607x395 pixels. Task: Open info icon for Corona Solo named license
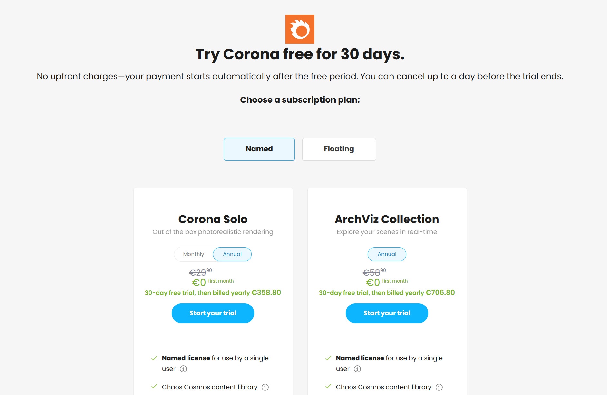pyautogui.click(x=183, y=369)
